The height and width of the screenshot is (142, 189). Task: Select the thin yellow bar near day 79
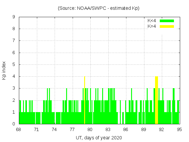[x=84, y=100]
